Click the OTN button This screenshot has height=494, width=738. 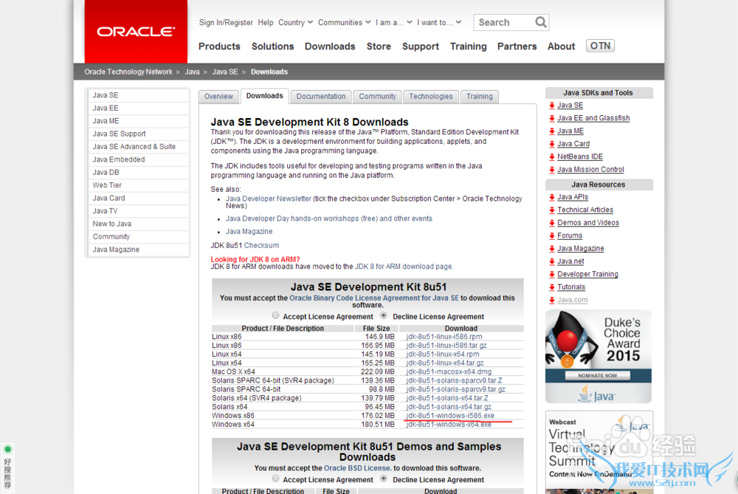600,46
